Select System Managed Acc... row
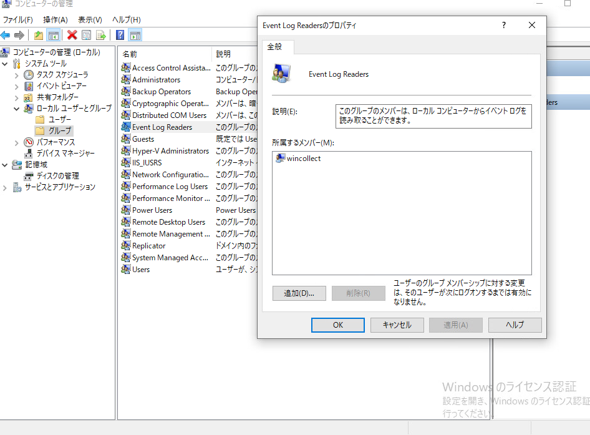 coord(188,258)
